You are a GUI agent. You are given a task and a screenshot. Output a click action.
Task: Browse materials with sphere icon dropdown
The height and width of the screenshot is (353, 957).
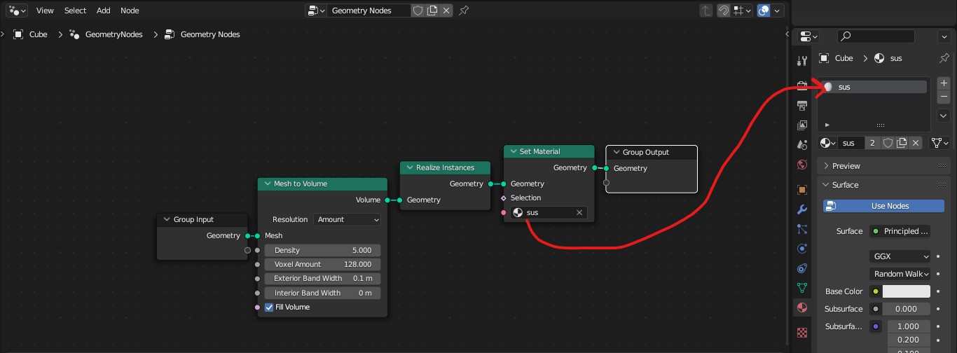click(828, 143)
